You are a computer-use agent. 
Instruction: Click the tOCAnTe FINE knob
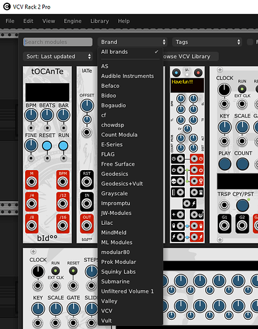(31, 146)
